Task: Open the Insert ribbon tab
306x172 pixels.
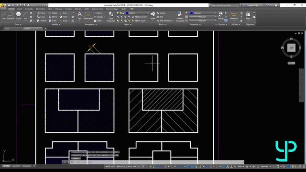Action: click(x=20, y=9)
